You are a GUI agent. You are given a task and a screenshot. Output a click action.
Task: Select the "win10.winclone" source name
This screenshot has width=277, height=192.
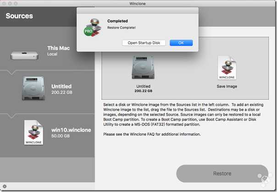click(x=71, y=130)
